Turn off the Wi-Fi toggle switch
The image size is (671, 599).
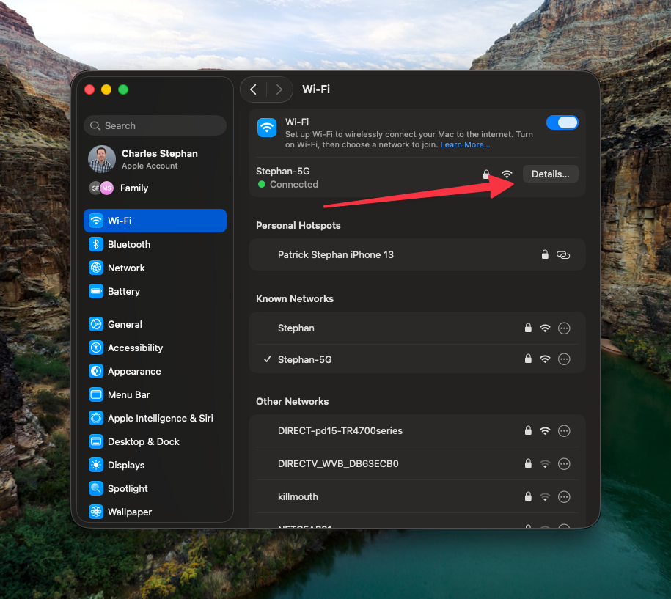coord(562,122)
